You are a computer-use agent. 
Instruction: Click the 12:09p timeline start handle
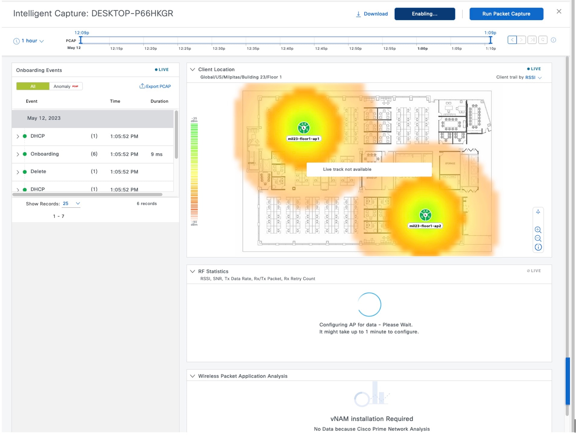click(x=81, y=40)
